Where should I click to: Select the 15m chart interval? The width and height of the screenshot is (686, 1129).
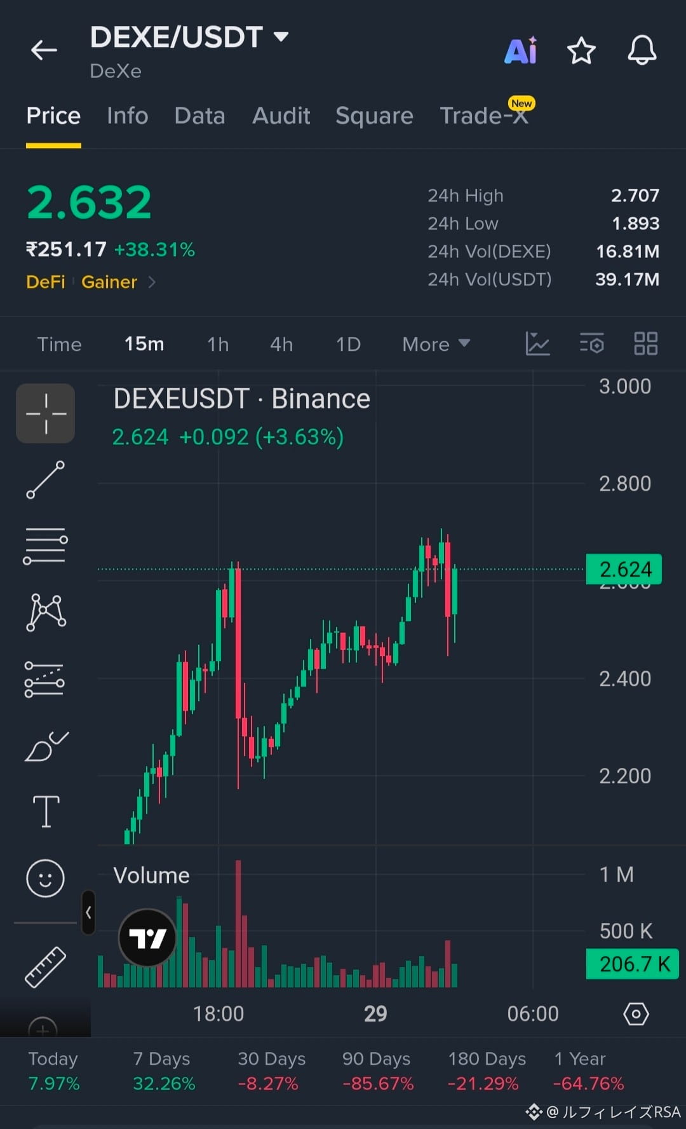[x=144, y=344]
